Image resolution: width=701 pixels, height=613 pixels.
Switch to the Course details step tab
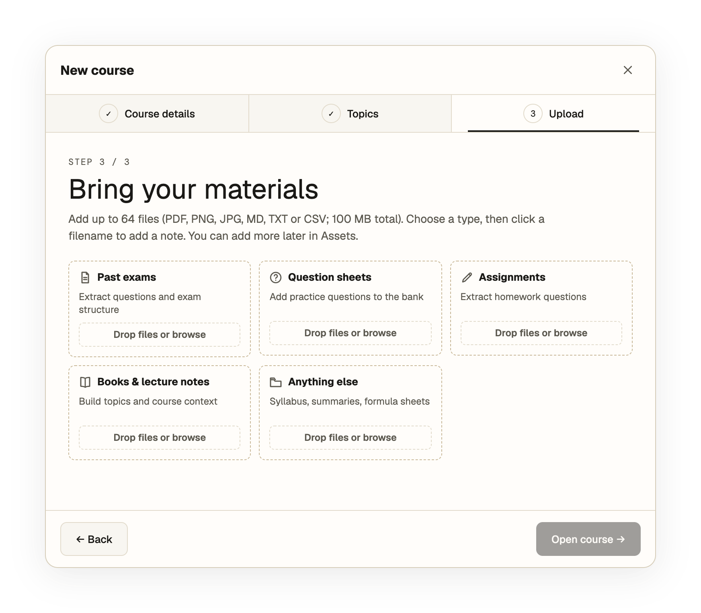147,114
